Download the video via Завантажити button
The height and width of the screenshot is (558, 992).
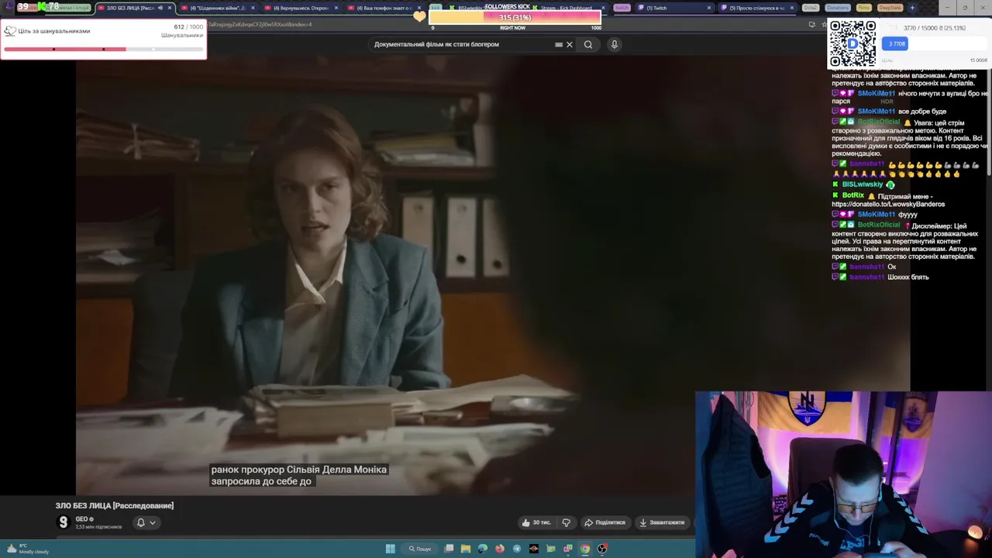(x=662, y=522)
